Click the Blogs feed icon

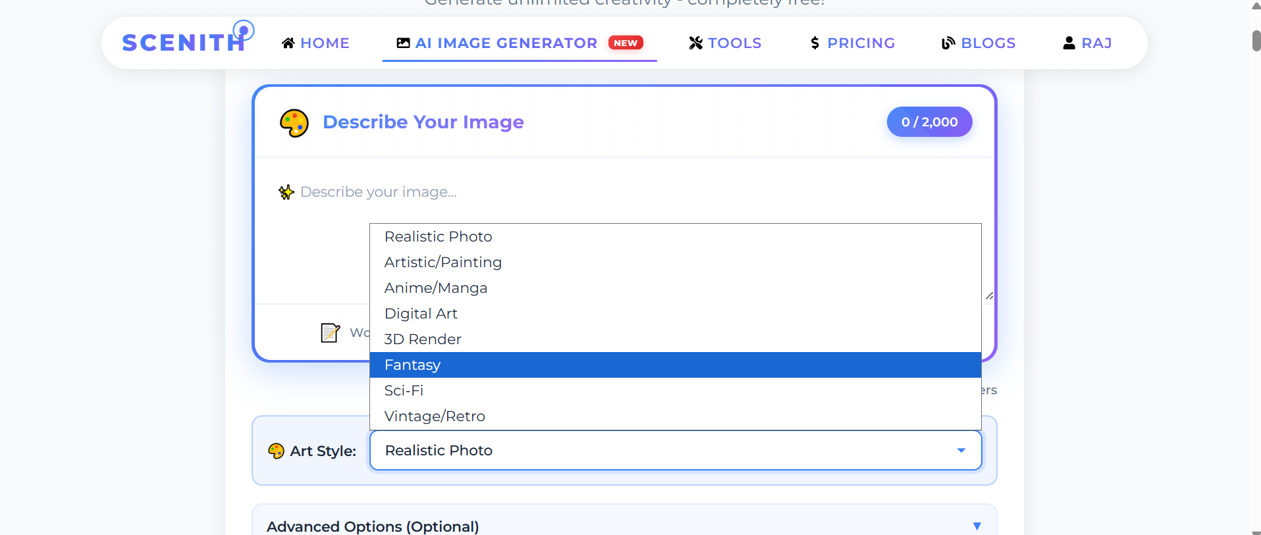pos(948,43)
